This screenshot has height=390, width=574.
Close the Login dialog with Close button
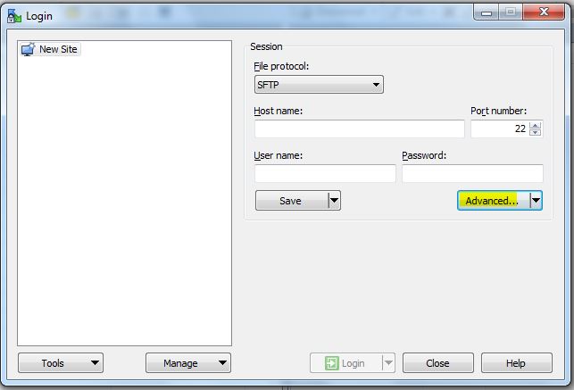click(x=438, y=363)
